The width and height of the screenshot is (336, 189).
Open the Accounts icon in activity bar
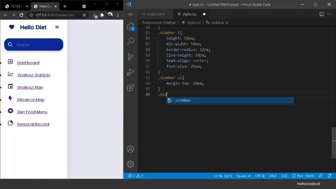pos(131,149)
